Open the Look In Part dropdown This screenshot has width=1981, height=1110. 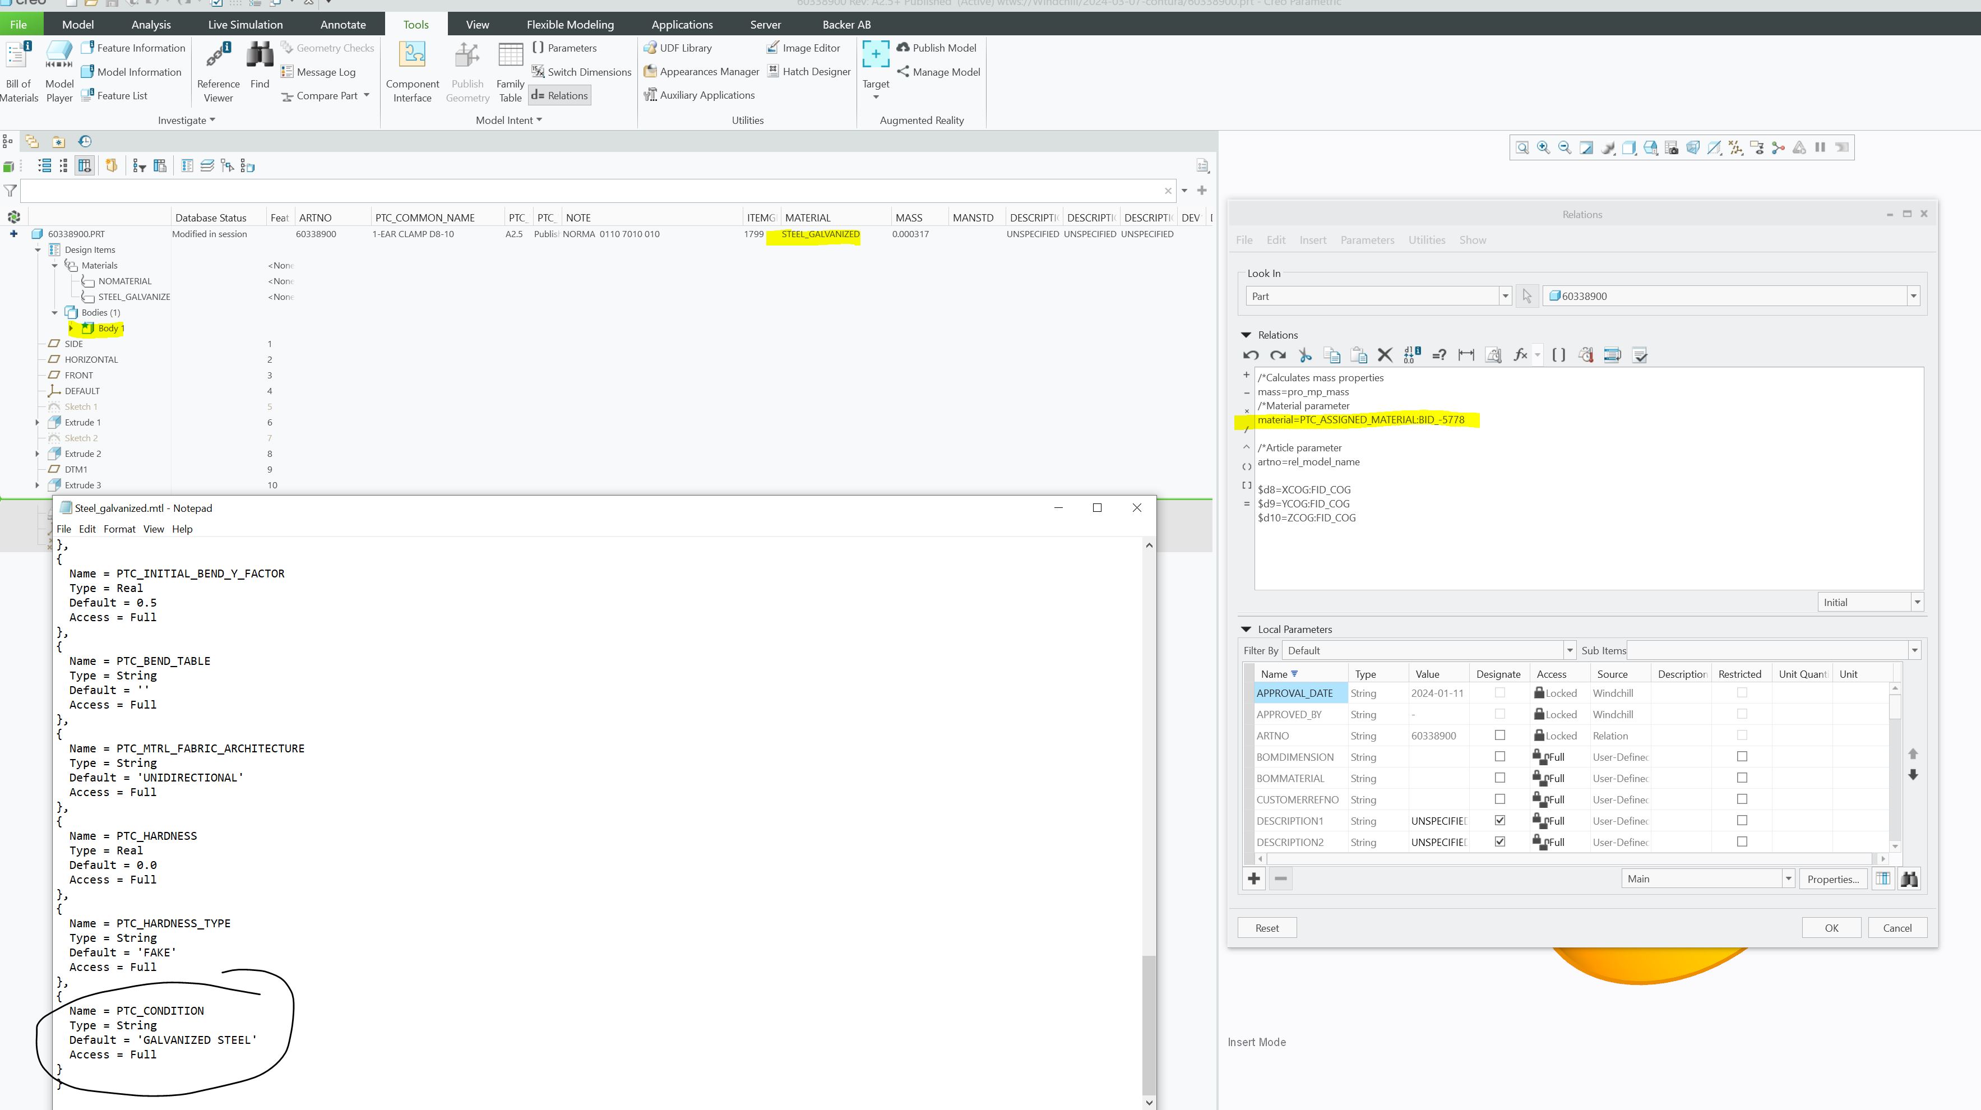pyautogui.click(x=1505, y=295)
